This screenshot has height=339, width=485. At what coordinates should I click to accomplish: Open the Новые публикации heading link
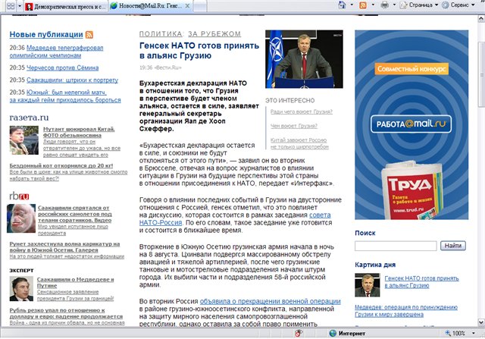click(x=46, y=34)
